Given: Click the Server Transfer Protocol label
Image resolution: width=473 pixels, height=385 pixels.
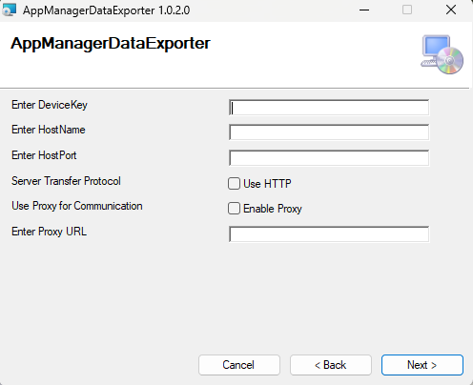Looking at the screenshot, I should tap(66, 181).
